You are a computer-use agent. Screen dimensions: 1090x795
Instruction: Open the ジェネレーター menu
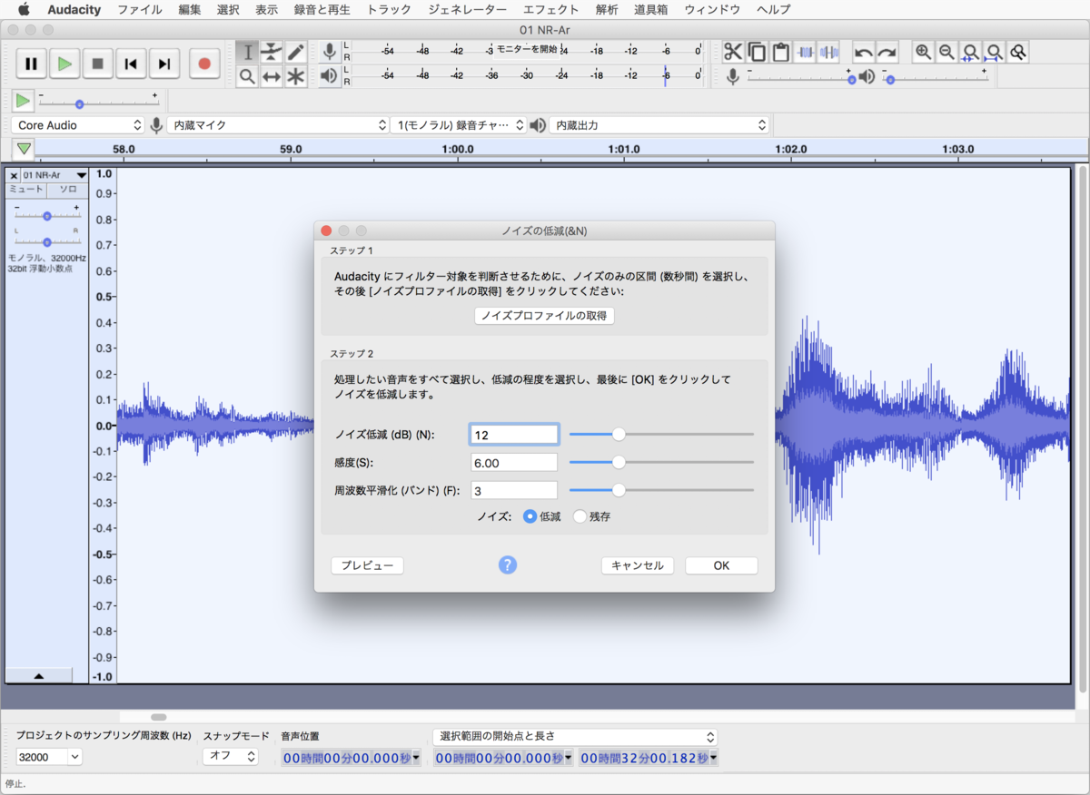pyautogui.click(x=468, y=10)
